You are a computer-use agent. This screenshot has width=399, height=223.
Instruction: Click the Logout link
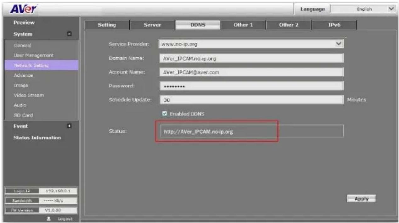tap(65, 219)
